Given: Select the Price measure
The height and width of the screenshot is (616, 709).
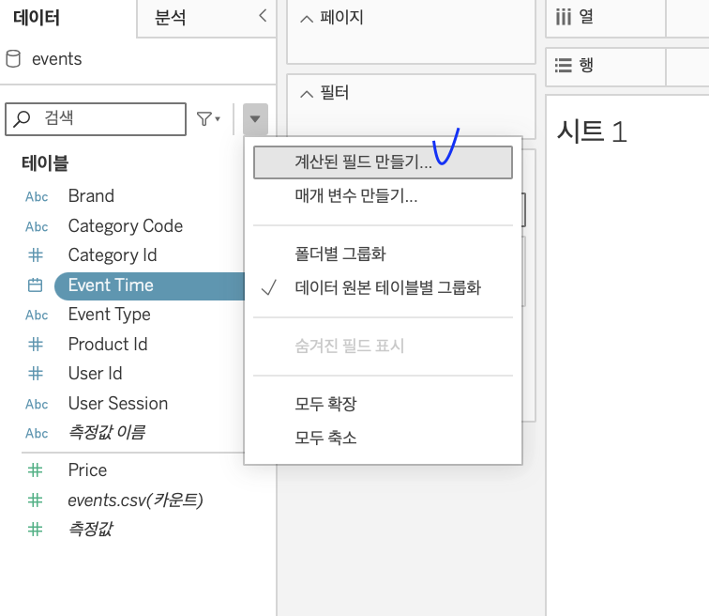Looking at the screenshot, I should (x=87, y=470).
